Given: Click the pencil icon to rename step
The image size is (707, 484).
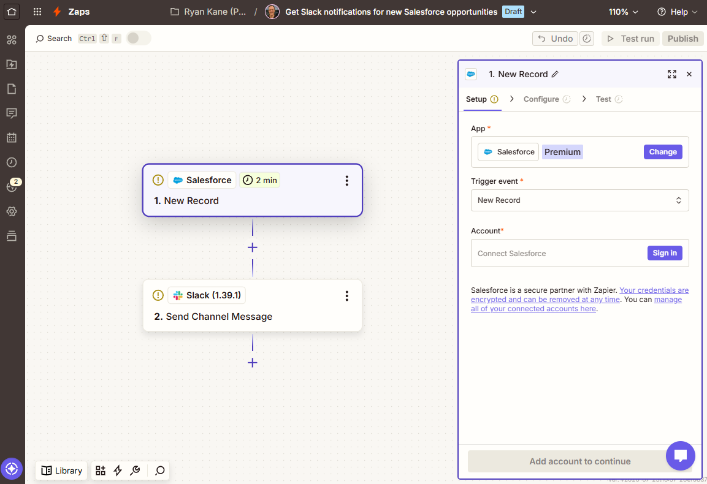Looking at the screenshot, I should [x=555, y=74].
